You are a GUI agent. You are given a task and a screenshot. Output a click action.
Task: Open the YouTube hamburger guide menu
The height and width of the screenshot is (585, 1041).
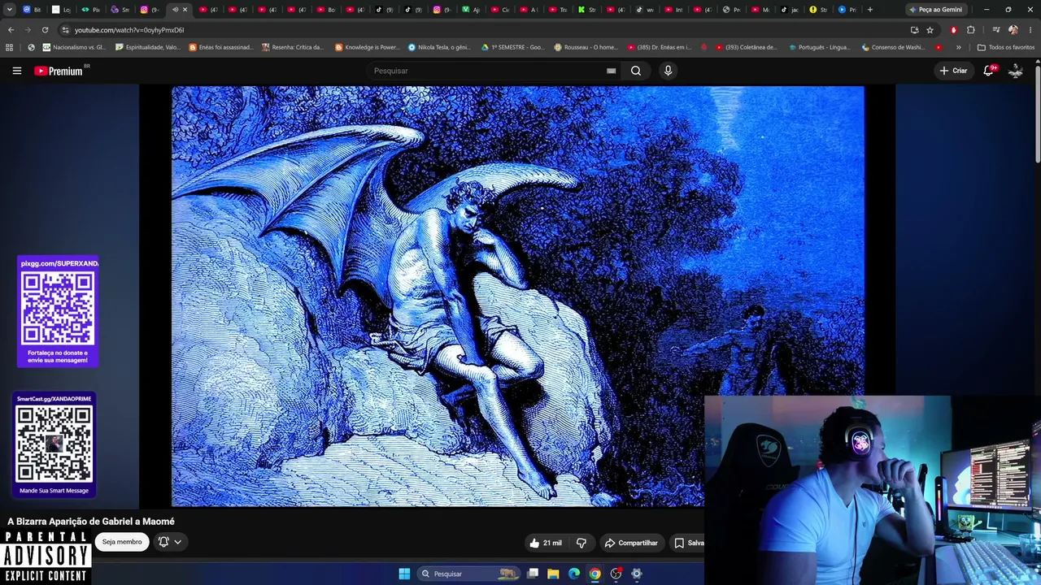tap(17, 71)
